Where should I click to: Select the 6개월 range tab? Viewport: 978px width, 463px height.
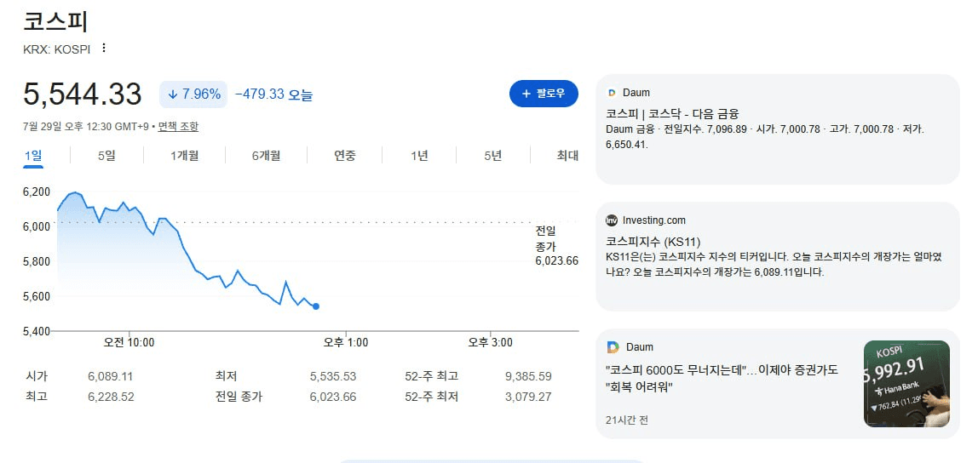pos(267,156)
